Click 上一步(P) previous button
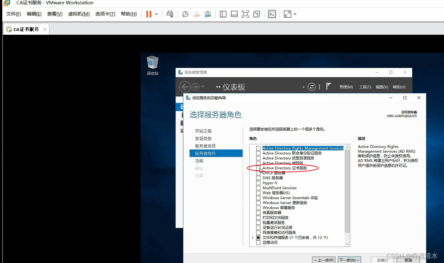The height and width of the screenshot is (263, 444). [x=324, y=260]
